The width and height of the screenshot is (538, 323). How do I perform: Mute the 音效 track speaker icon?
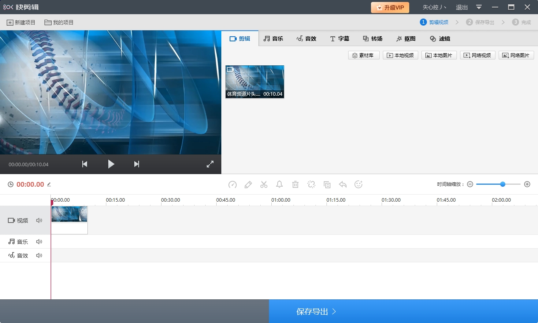click(39, 256)
